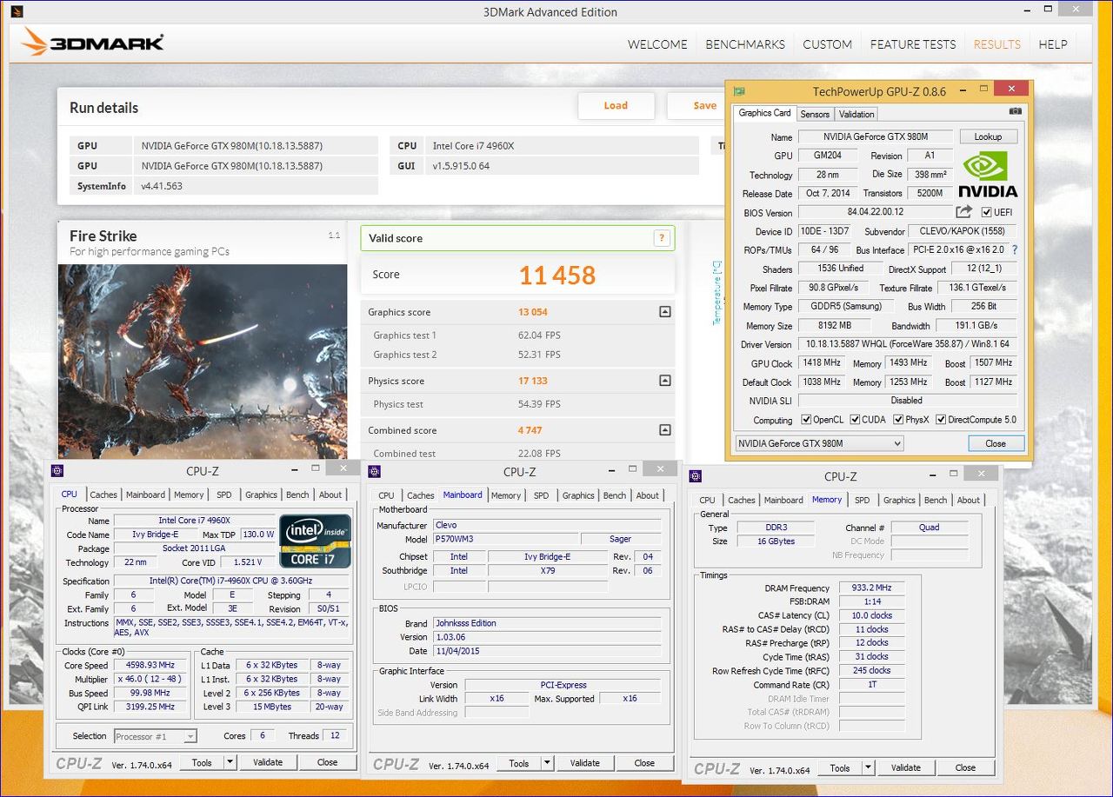Take GPU-Z screenshot with camera icon
1113x797 pixels.
click(x=1015, y=111)
